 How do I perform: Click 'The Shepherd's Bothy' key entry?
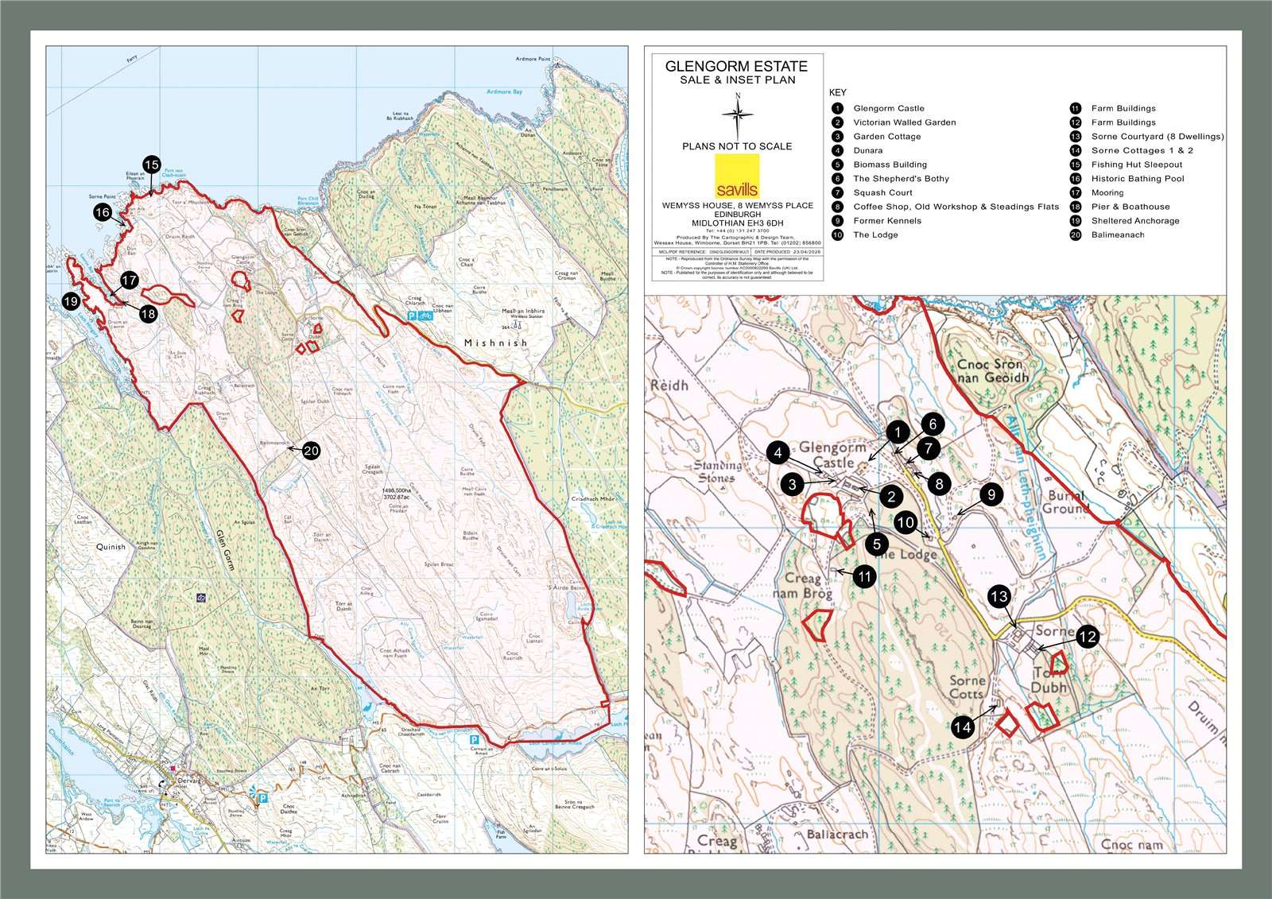click(902, 179)
